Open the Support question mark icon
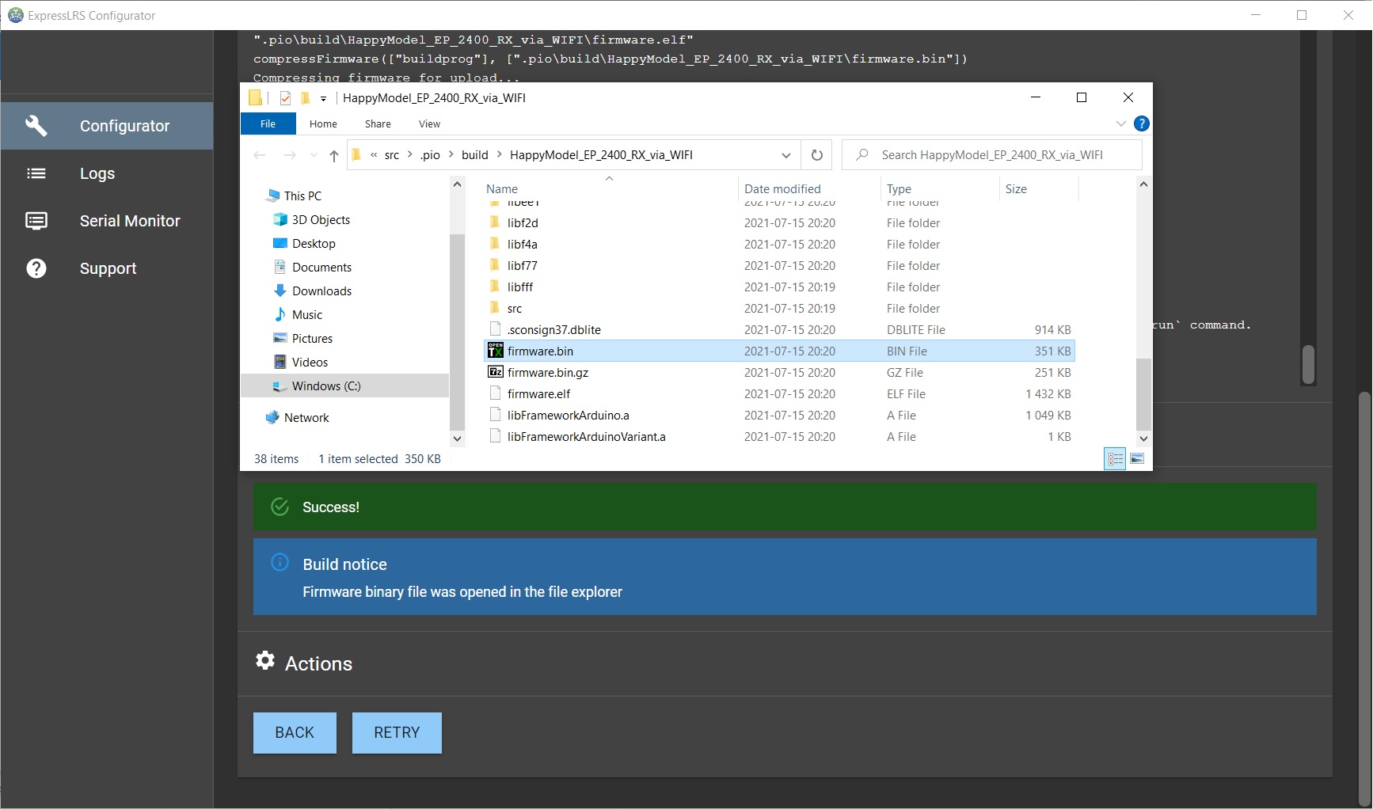Viewport: 1373px width, 809px height. click(36, 268)
